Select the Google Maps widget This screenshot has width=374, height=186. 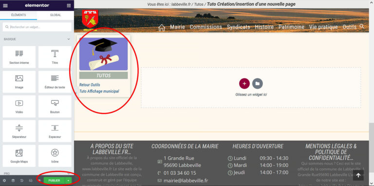coord(19,156)
